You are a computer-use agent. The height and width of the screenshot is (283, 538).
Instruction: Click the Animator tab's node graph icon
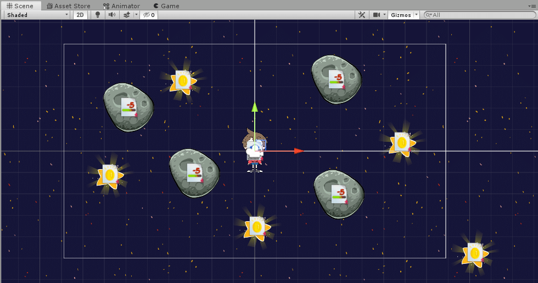[106, 6]
